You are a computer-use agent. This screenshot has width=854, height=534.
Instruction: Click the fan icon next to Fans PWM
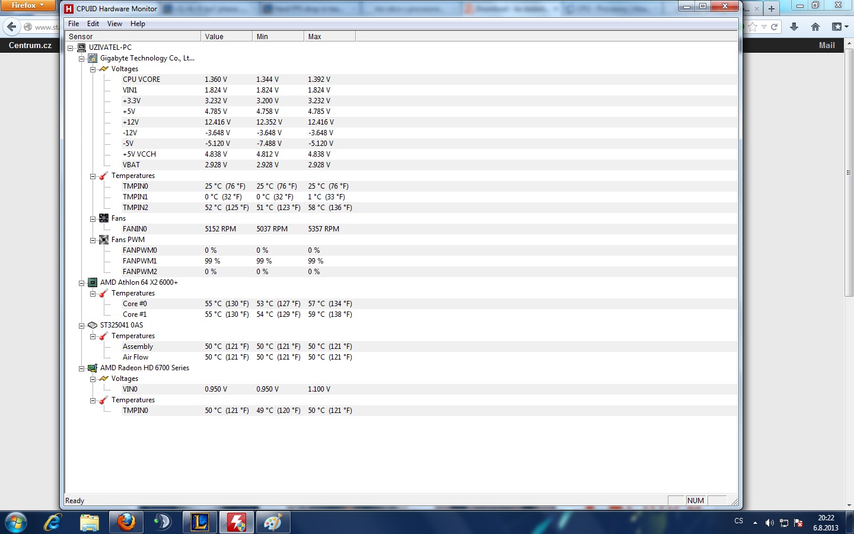[x=104, y=240]
